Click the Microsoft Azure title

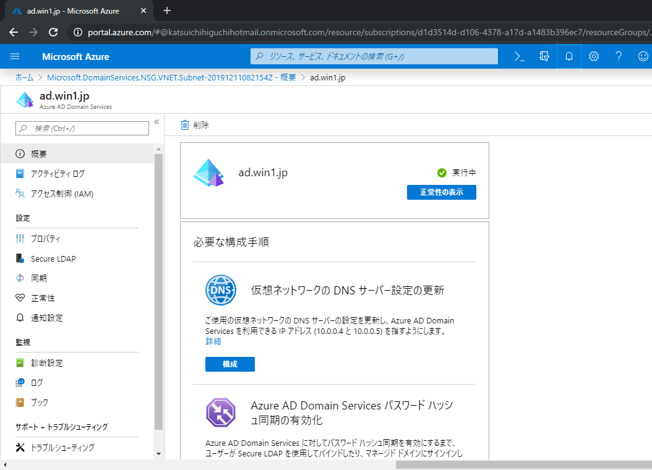(x=75, y=56)
